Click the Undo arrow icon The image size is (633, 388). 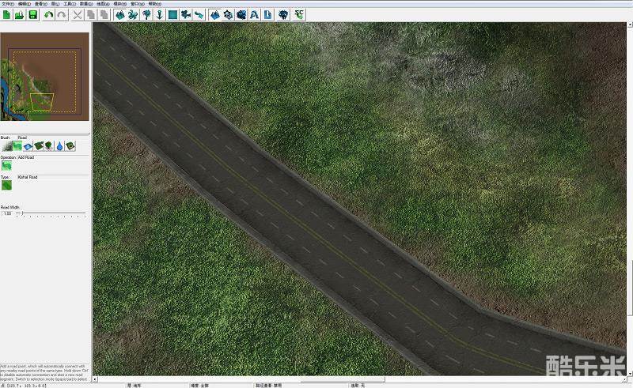[49, 14]
